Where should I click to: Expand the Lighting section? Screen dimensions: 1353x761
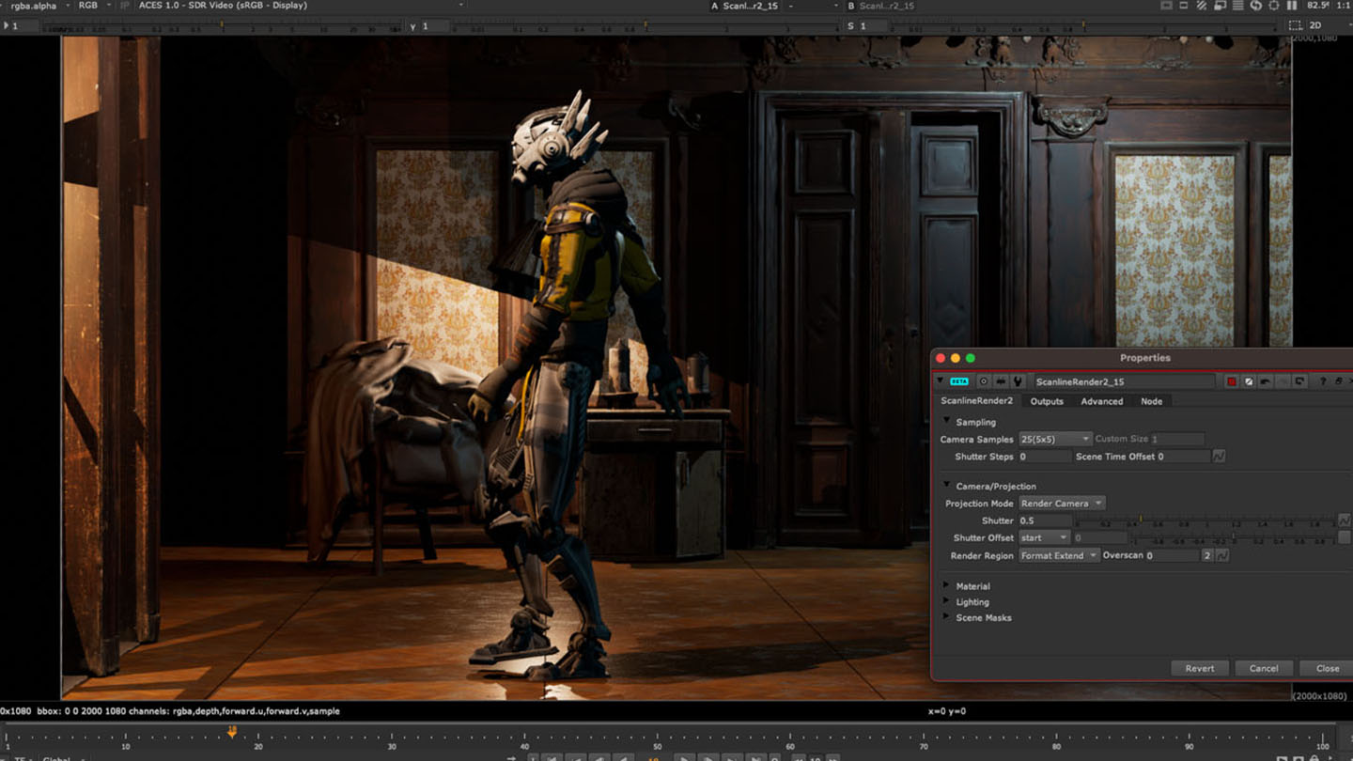point(947,602)
